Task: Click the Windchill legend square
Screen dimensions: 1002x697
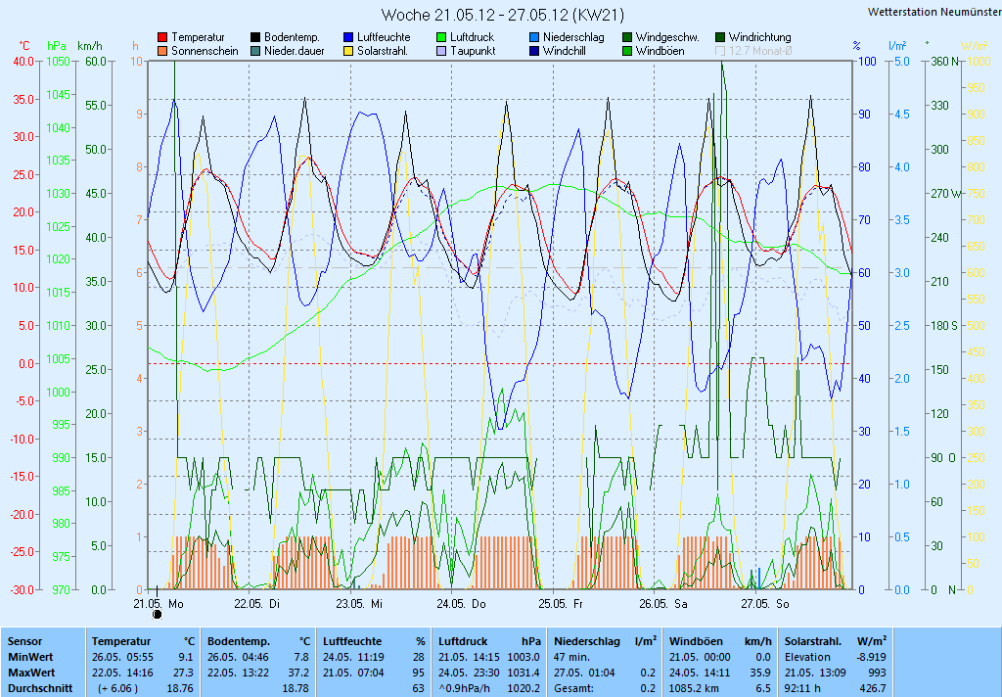Action: click(534, 51)
